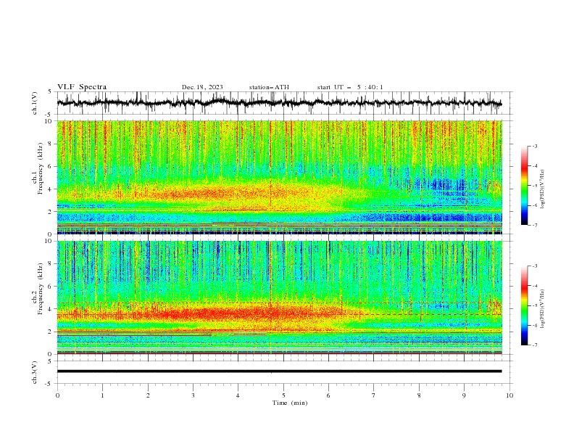The width and height of the screenshot is (574, 444).
Task: Click the ch.3 flat voltage trace
Action: point(279,371)
